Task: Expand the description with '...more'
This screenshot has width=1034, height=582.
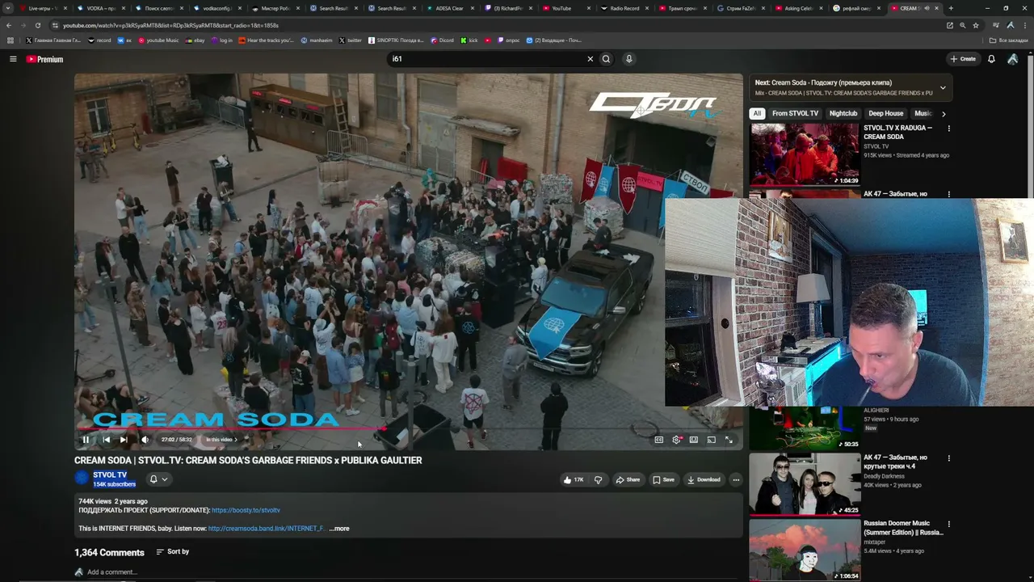Action: [339, 529]
